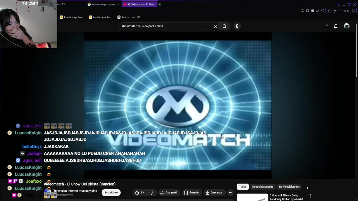
Task: Open browser downloads icon
Action: tap(340, 11)
